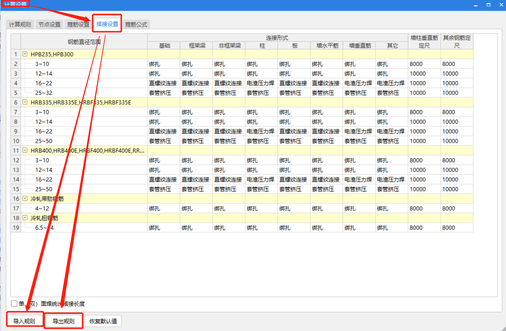Click the 板 直螺纹连接 cell in row 14

tap(294, 179)
